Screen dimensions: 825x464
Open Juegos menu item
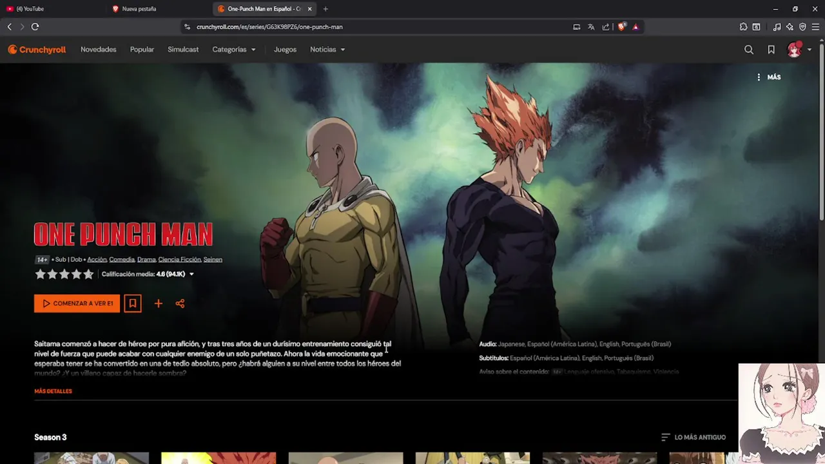click(x=285, y=50)
